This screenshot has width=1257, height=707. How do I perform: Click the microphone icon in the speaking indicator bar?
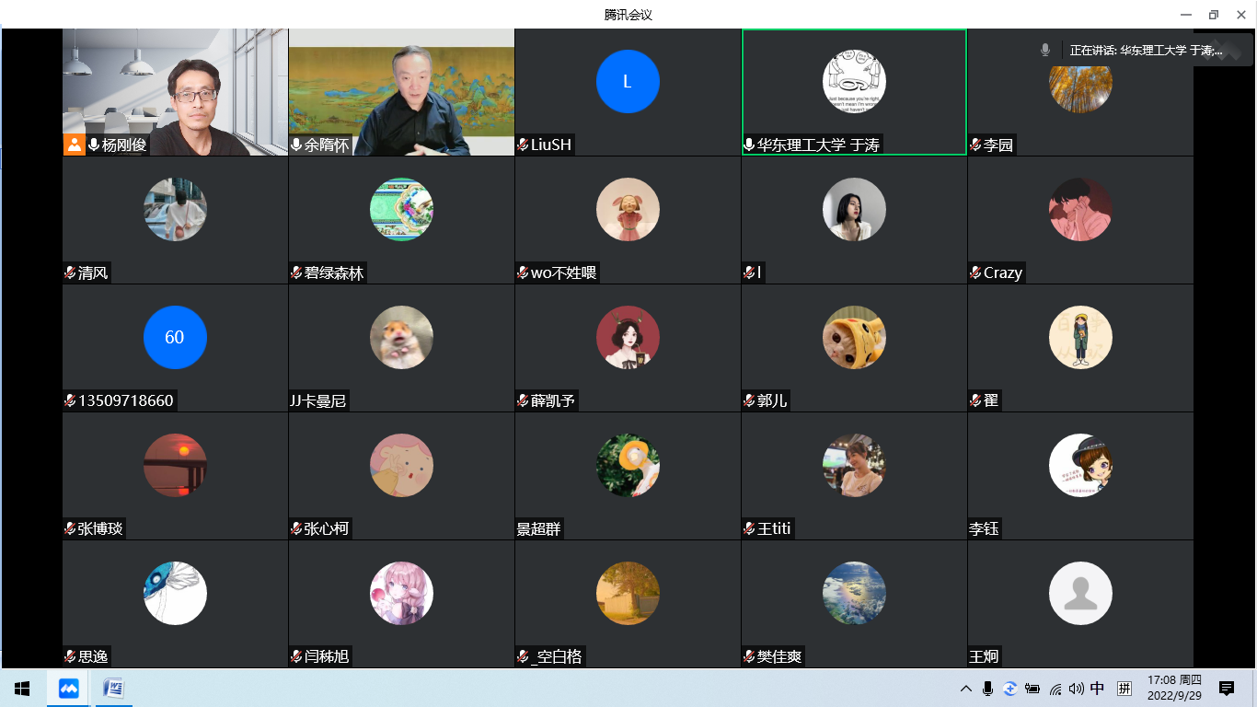(1044, 51)
